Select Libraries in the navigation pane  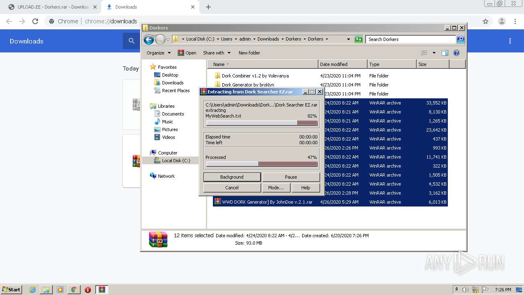click(x=166, y=106)
